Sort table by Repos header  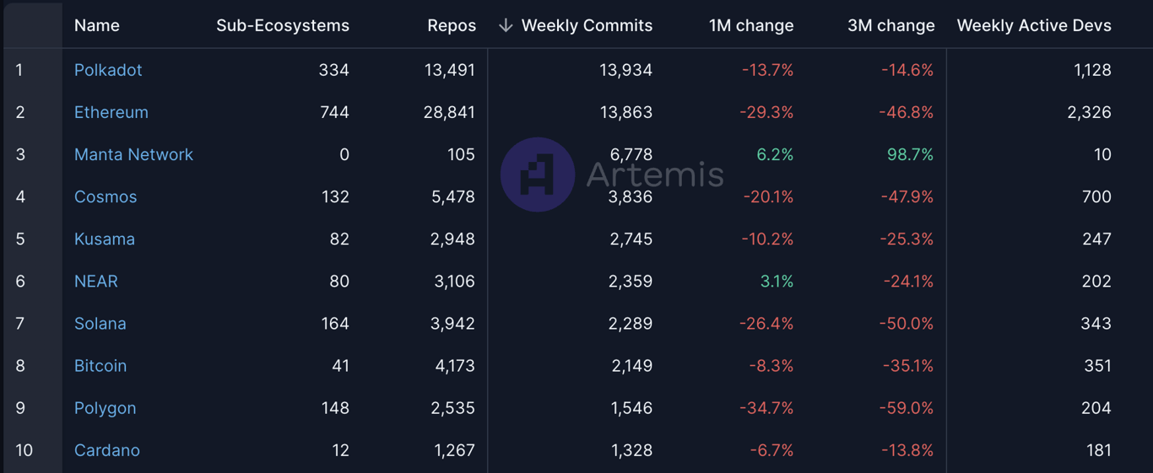point(452,25)
